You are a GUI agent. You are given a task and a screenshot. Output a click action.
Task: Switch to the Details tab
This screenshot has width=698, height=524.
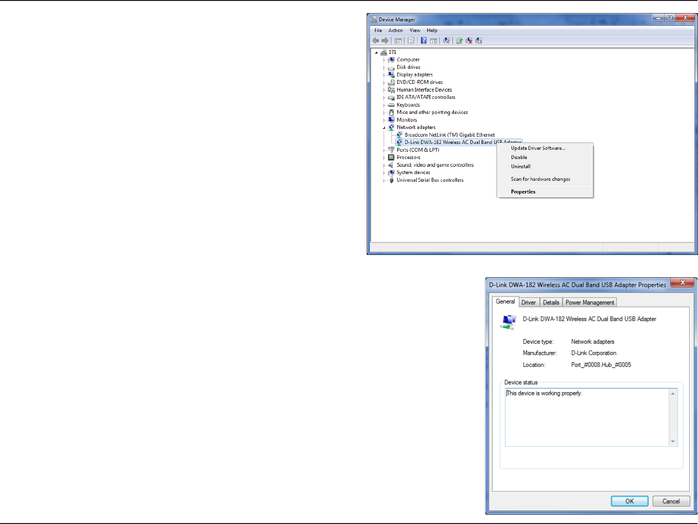point(551,302)
